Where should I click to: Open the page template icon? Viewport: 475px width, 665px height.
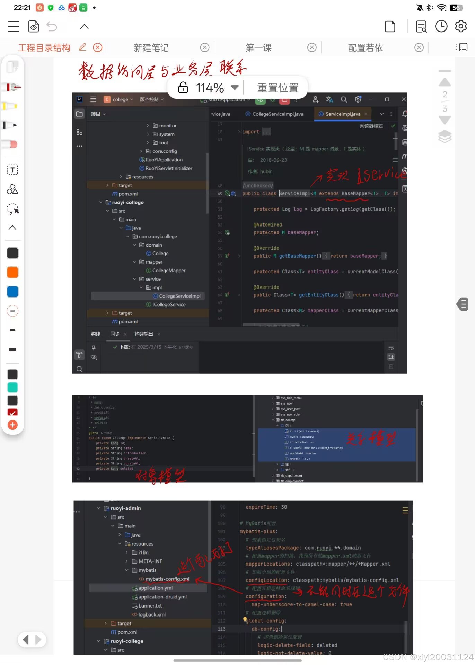click(x=390, y=27)
